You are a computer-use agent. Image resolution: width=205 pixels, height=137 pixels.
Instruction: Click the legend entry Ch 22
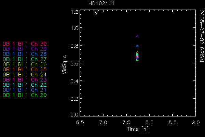coord(25,85)
